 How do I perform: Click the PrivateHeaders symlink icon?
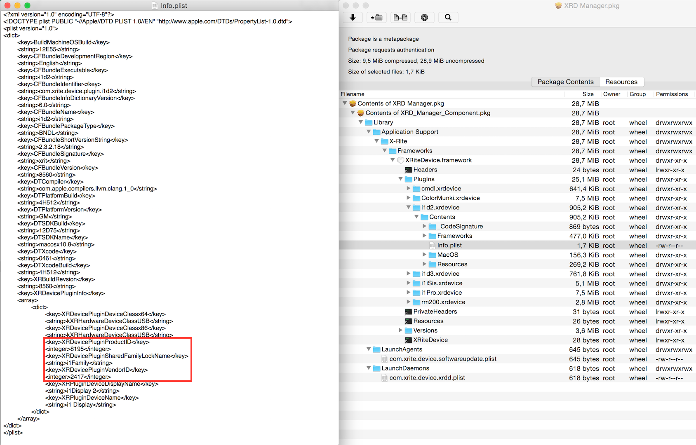pos(408,312)
